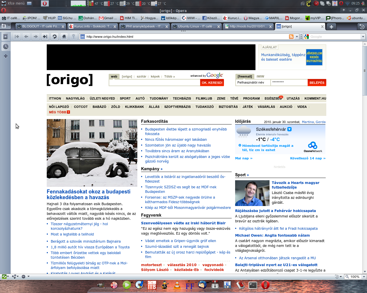This screenshot has width=367, height=293.
Task: Click the Fast Forward button
Action: coord(45,37)
